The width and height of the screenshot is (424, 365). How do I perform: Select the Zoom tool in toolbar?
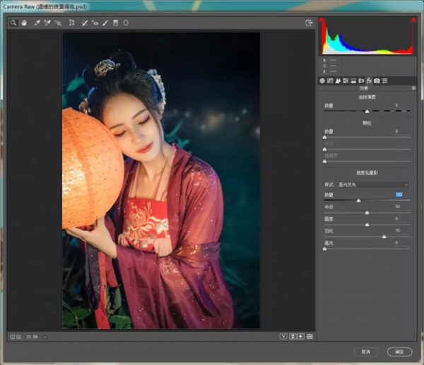coord(13,23)
